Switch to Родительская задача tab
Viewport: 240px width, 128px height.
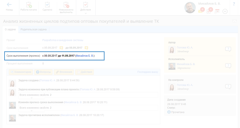34,30
